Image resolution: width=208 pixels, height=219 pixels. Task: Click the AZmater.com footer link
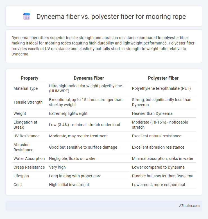pos(189,205)
